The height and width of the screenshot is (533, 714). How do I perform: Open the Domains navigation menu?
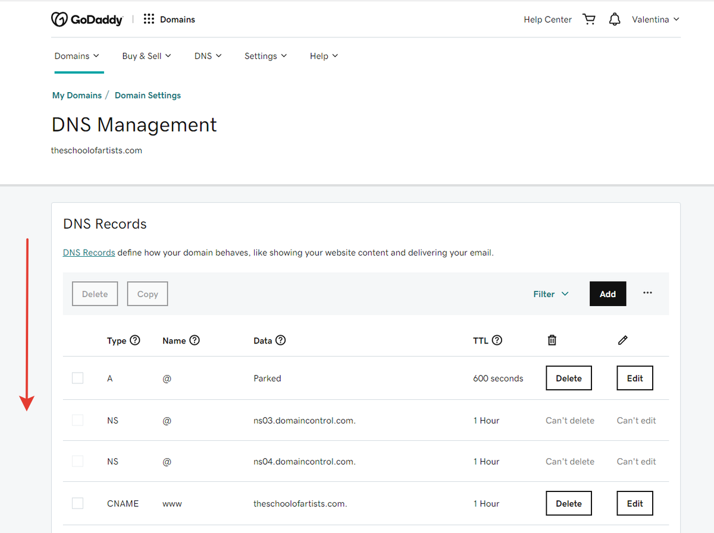click(x=77, y=56)
